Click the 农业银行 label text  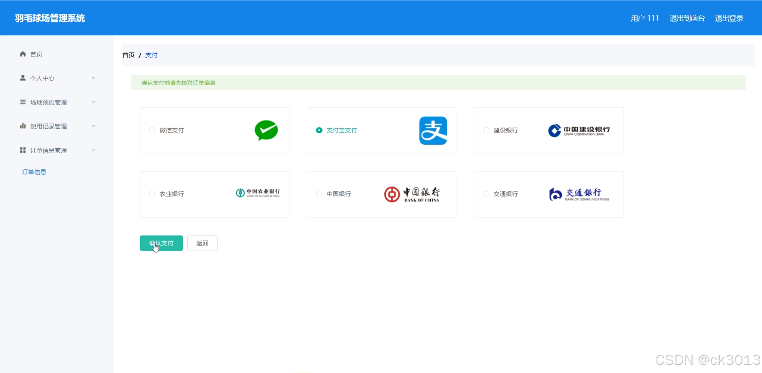(171, 194)
